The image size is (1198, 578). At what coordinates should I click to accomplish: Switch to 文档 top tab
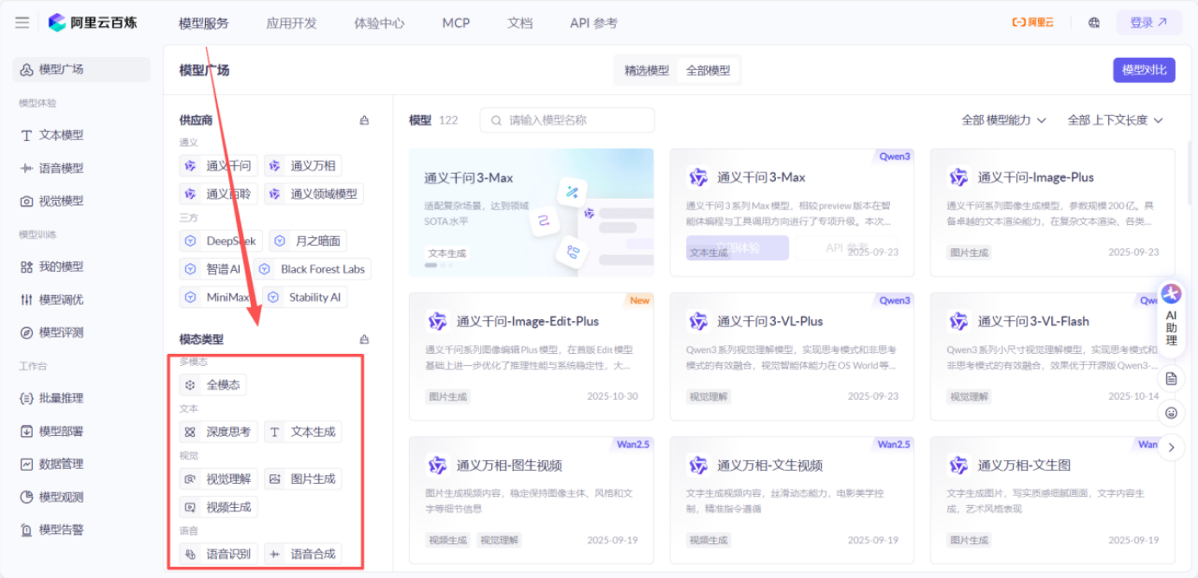[x=520, y=22]
